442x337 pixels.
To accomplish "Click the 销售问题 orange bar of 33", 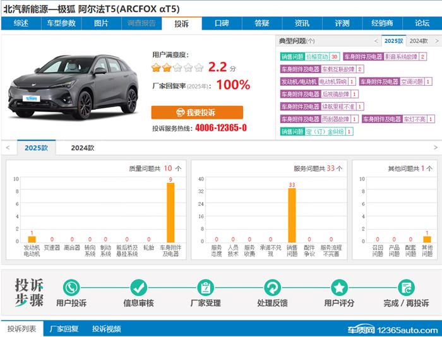I will [292, 215].
